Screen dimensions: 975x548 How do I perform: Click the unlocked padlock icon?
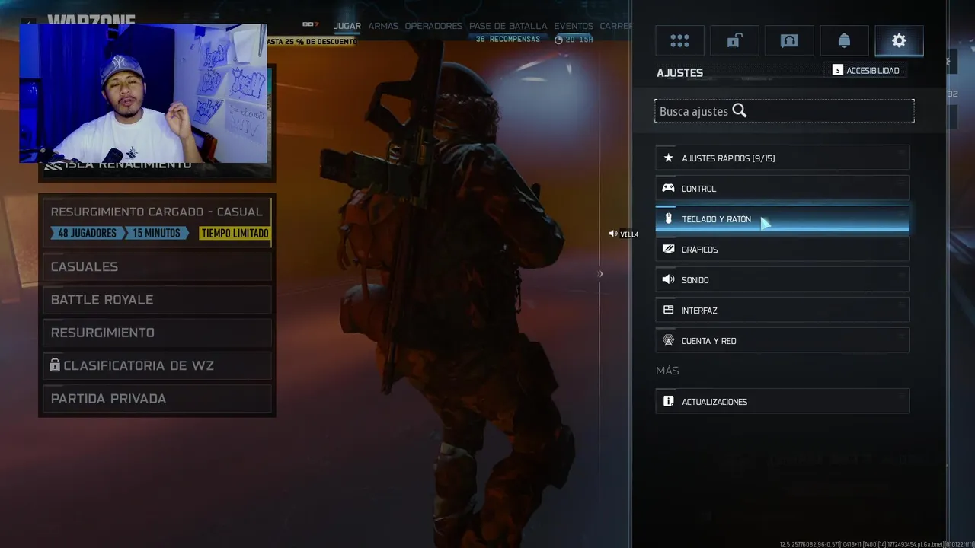pos(734,40)
